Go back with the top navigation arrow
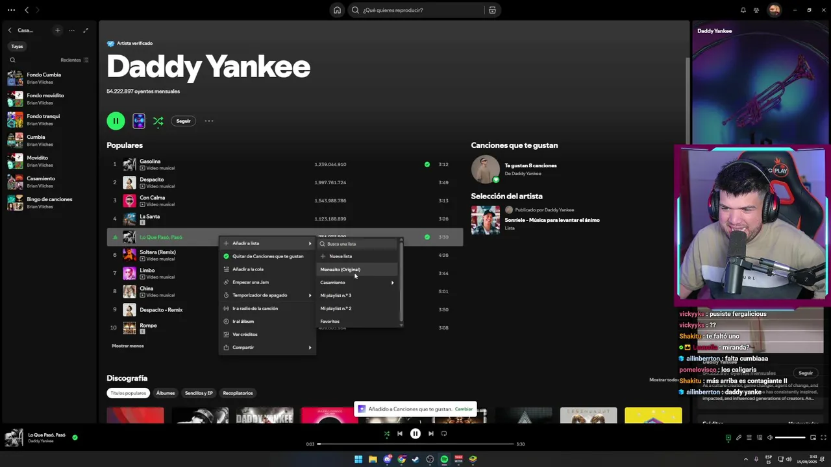 [x=27, y=10]
